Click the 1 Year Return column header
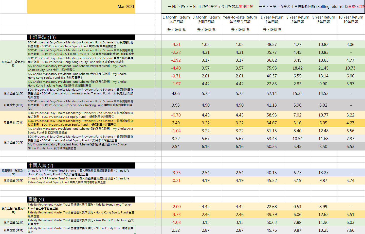This screenshot has height=234, width=365. 272,20
